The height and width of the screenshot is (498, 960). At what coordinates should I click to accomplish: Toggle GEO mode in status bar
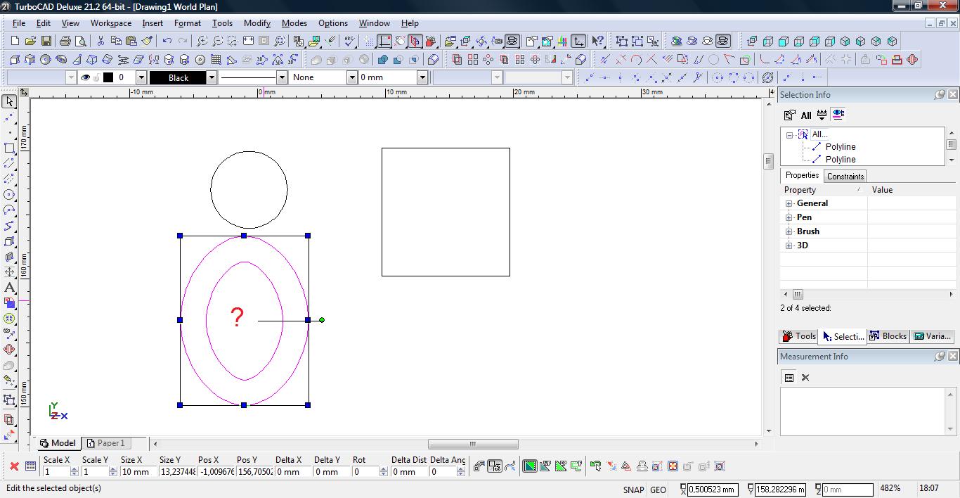pos(658,490)
